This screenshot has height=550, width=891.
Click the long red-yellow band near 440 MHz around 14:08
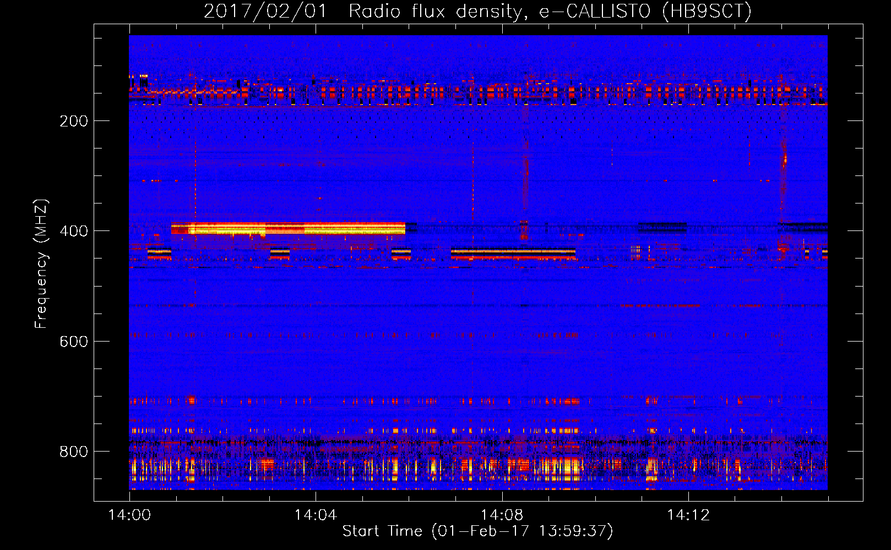(513, 254)
